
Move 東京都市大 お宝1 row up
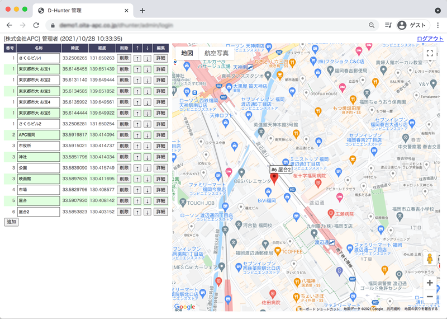(x=137, y=69)
